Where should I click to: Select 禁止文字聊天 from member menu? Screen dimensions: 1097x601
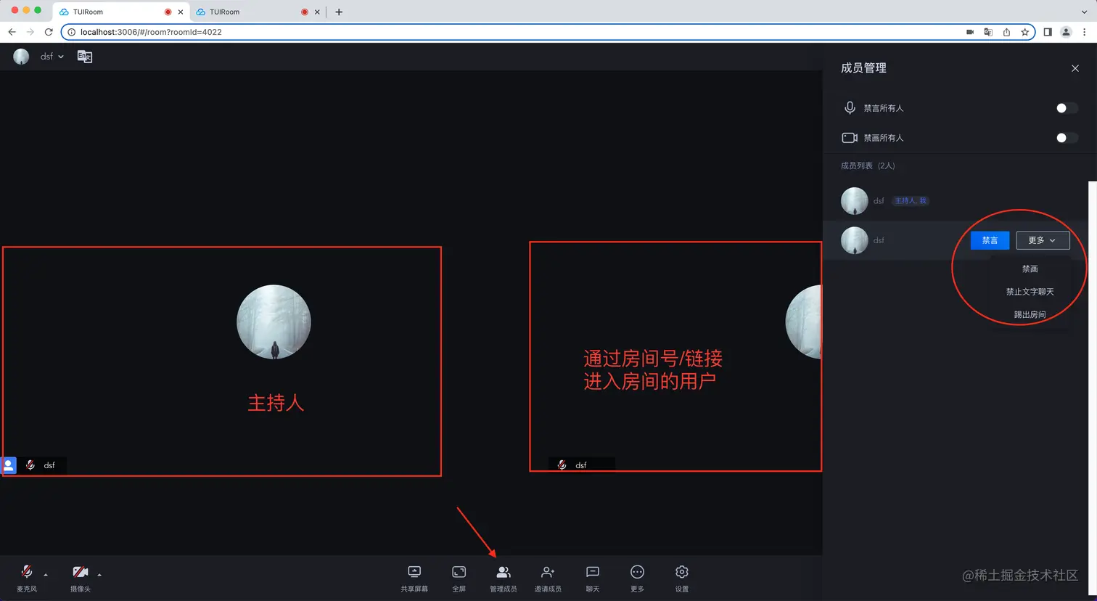pos(1030,292)
